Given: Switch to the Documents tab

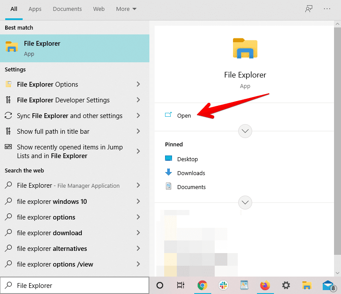Looking at the screenshot, I should [67, 9].
